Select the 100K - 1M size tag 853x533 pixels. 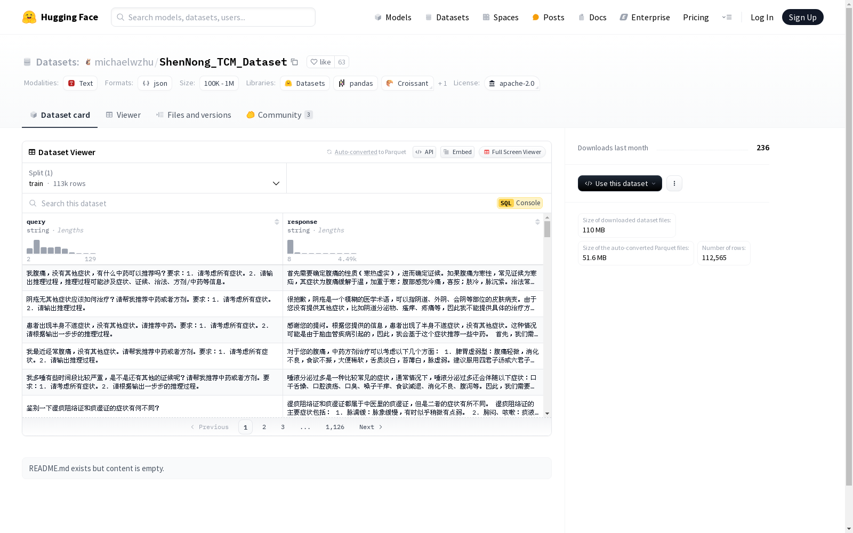pos(219,83)
